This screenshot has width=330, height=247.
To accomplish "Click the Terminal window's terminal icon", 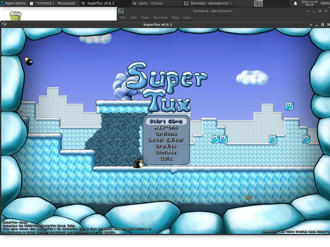I will (x=121, y=11).
